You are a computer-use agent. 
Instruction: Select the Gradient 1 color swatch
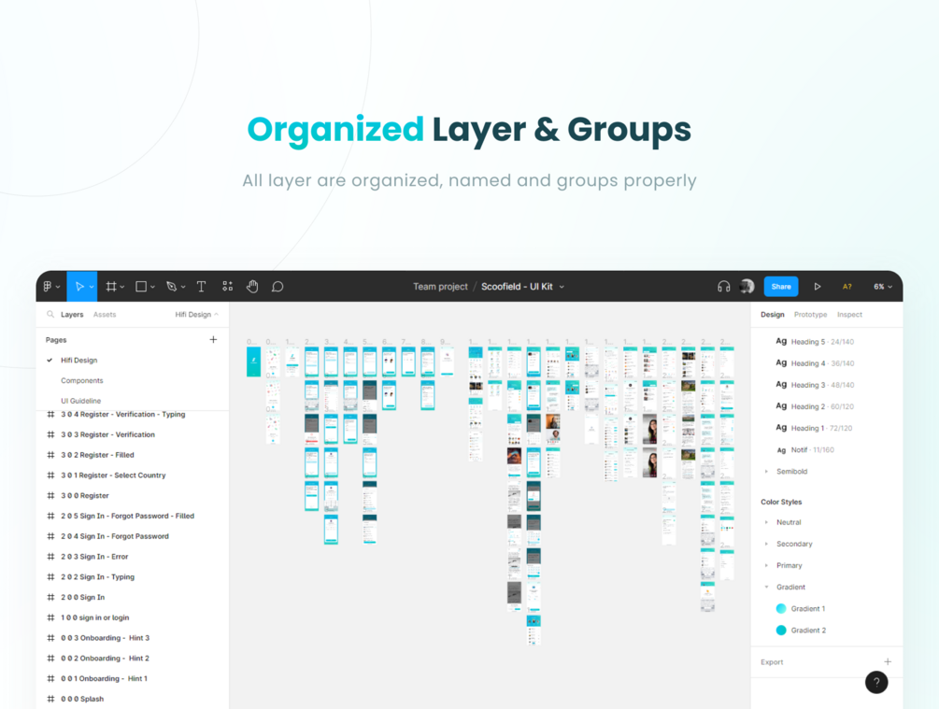coord(781,608)
